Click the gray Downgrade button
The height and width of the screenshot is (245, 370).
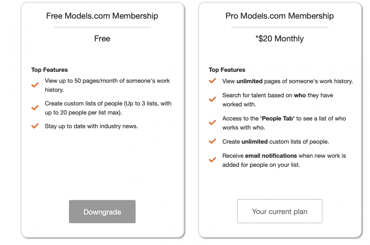click(102, 212)
